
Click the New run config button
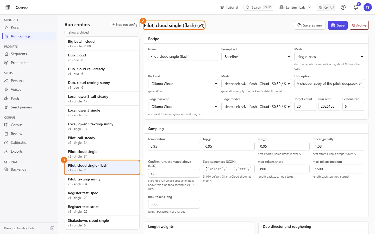pyautogui.click(x=124, y=25)
